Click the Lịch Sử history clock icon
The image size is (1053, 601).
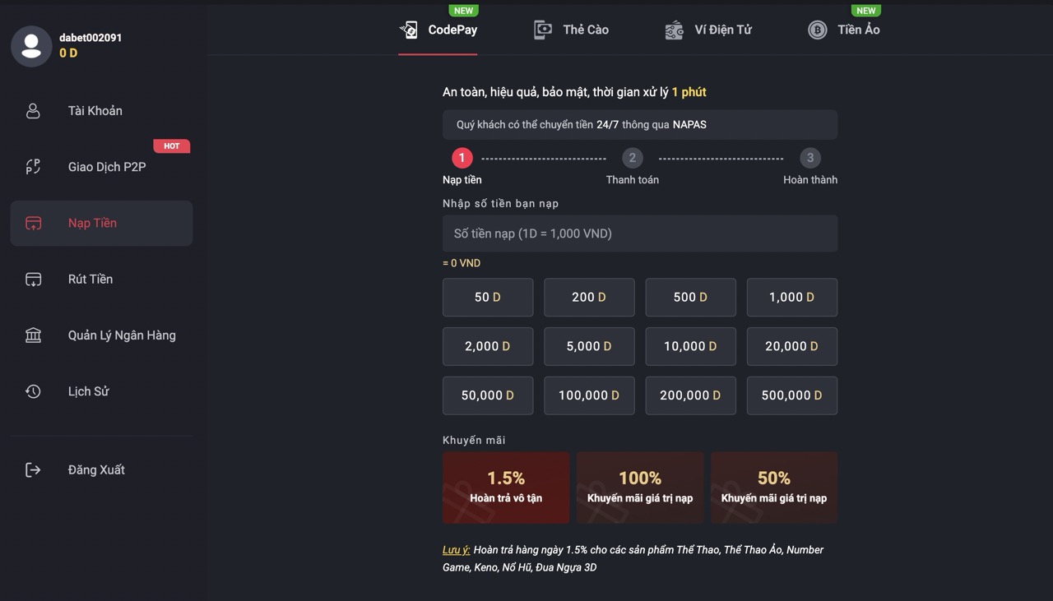(x=33, y=391)
